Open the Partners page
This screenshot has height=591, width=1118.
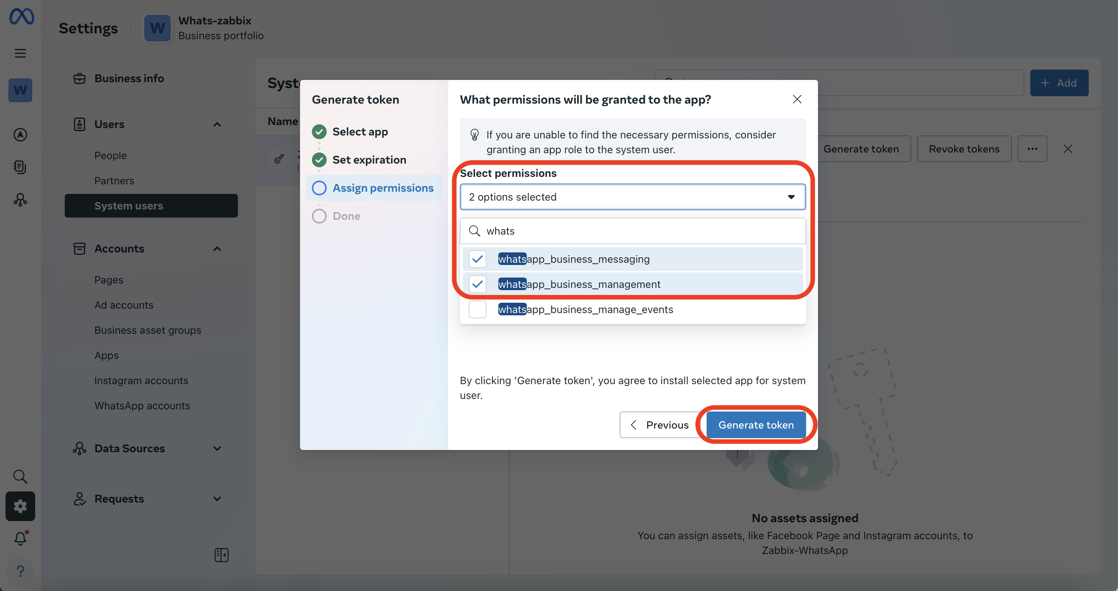click(114, 181)
